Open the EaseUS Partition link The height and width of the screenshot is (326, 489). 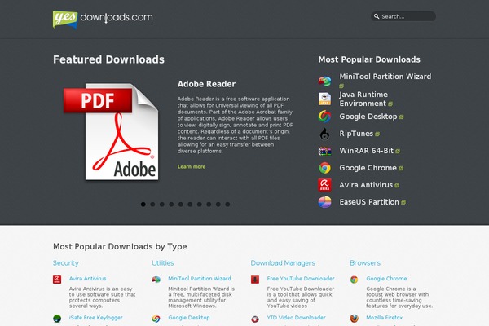pyautogui.click(x=369, y=202)
